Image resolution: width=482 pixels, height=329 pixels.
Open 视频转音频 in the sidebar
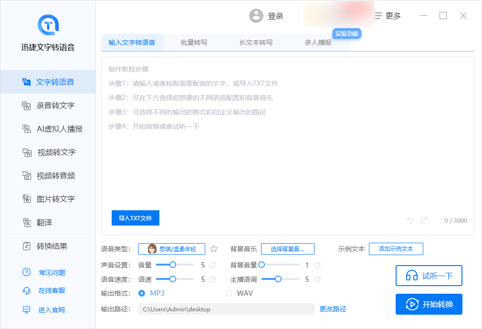pos(48,176)
